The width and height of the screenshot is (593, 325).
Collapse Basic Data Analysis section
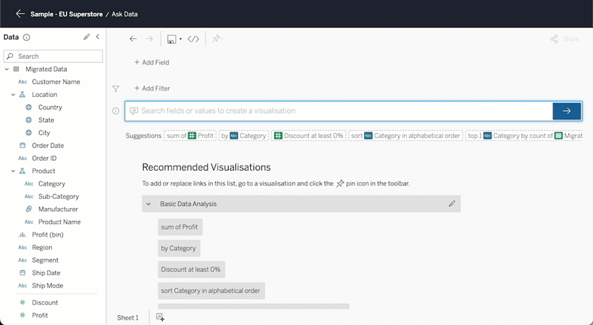tap(149, 204)
